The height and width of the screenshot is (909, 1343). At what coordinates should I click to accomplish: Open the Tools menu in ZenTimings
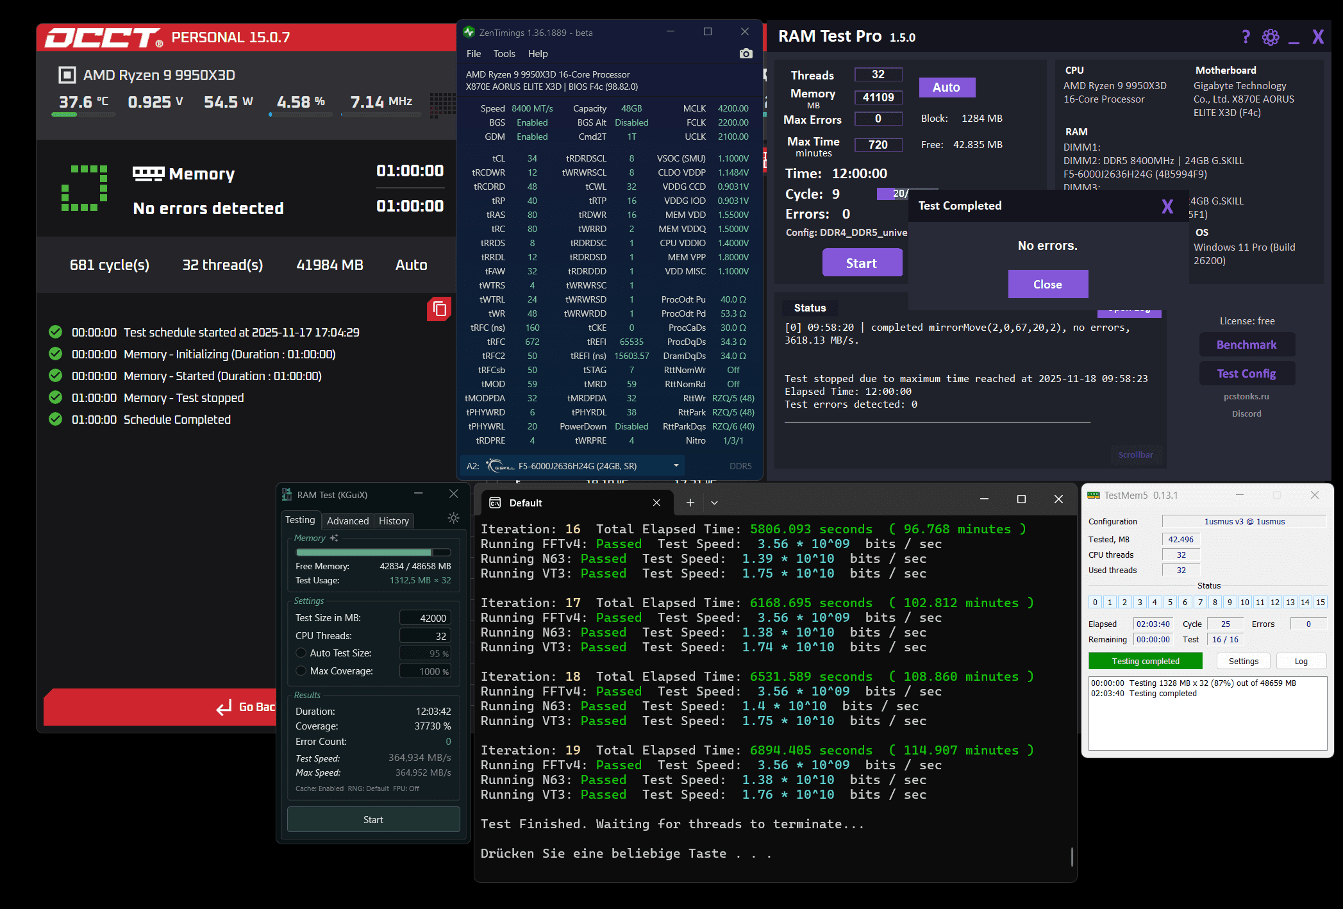click(x=504, y=54)
